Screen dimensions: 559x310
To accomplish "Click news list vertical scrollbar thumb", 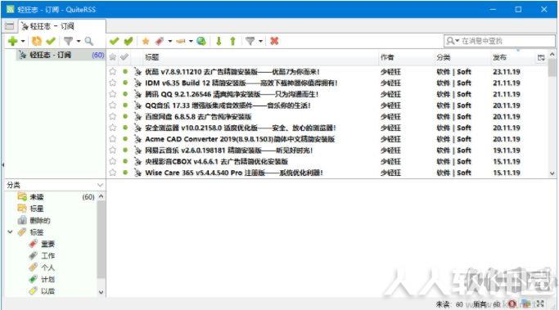I will click(x=552, y=68).
